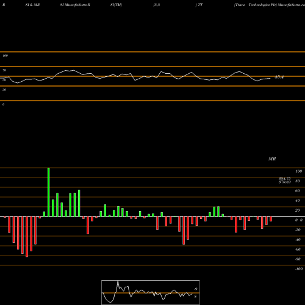Click the MR axis label 60
Screen dimensions: 305x305
[297, 191]
